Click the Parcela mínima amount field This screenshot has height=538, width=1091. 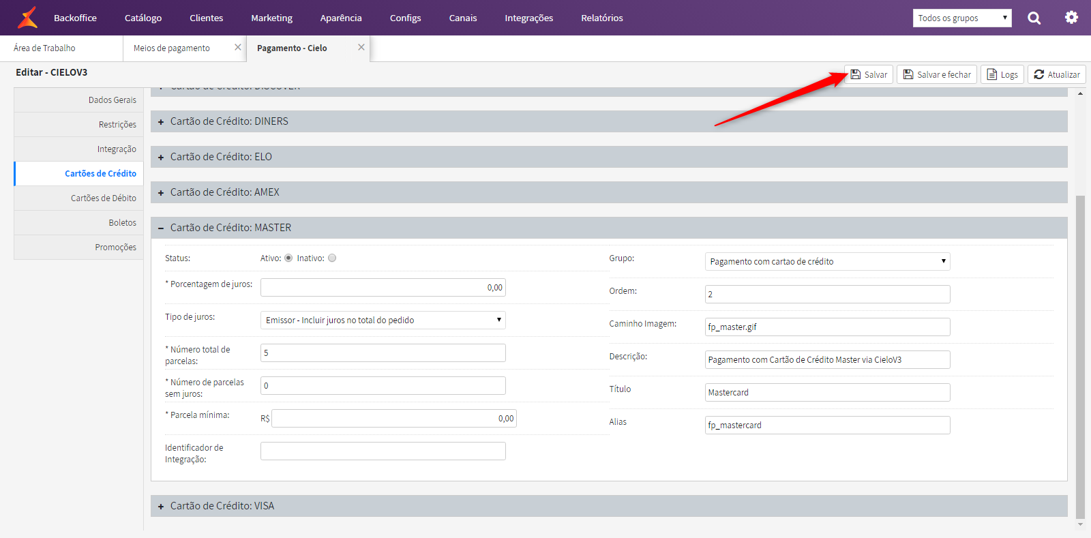[x=394, y=418]
